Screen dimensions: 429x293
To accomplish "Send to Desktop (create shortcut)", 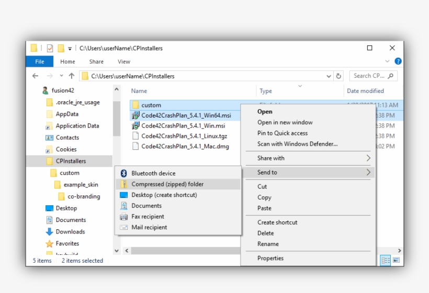I will (178, 195).
